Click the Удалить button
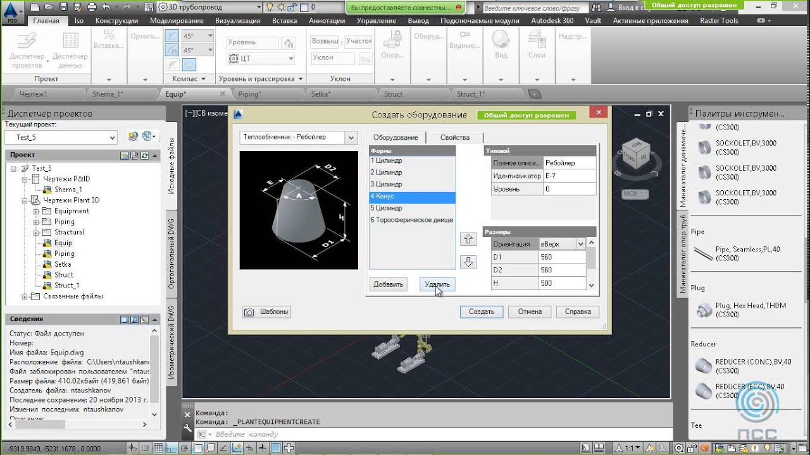Viewport: 810px width, 455px height. pos(437,284)
